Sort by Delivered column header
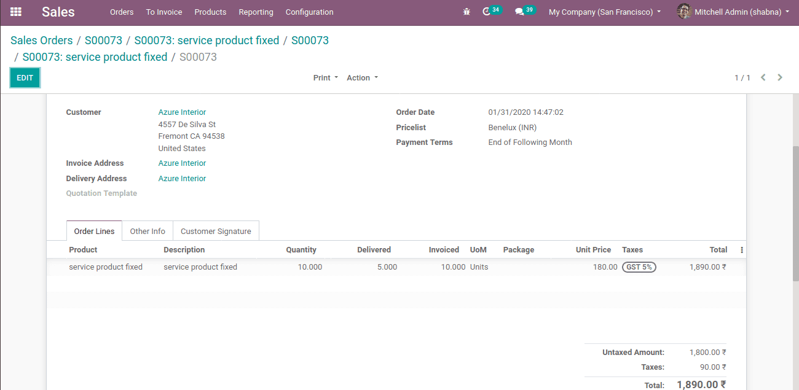 tap(374, 250)
